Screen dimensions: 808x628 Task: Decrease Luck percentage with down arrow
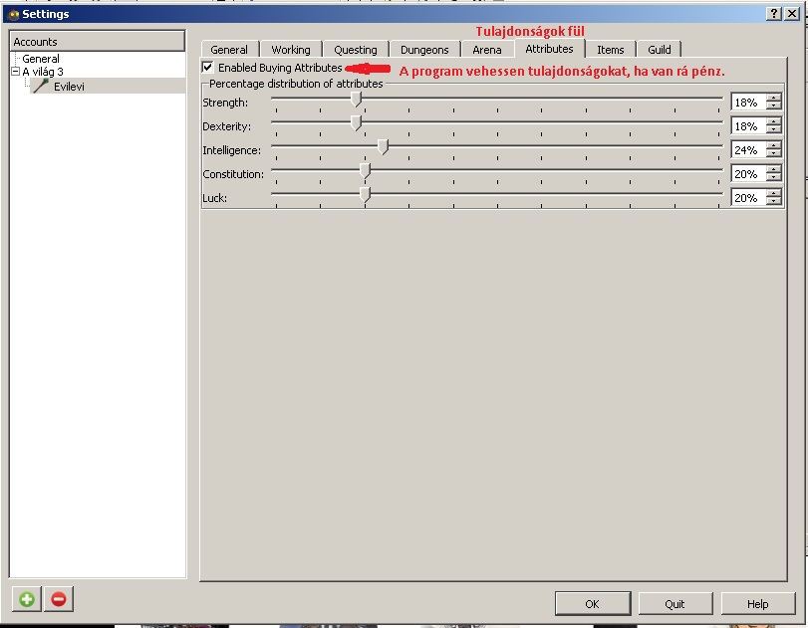[x=774, y=202]
